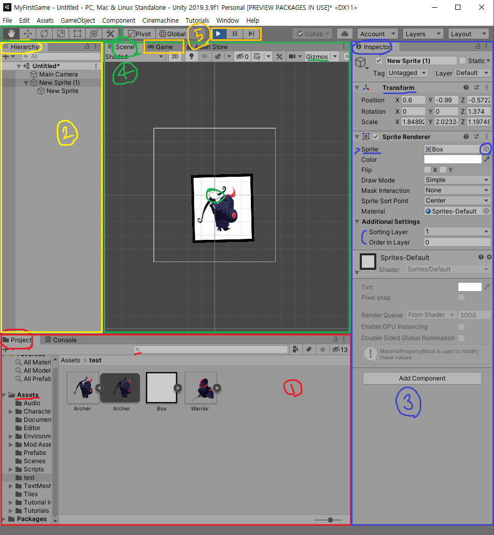Image resolution: width=494 pixels, height=535 pixels.
Task: Toggle scene effects layers icon
Action: pos(218,57)
